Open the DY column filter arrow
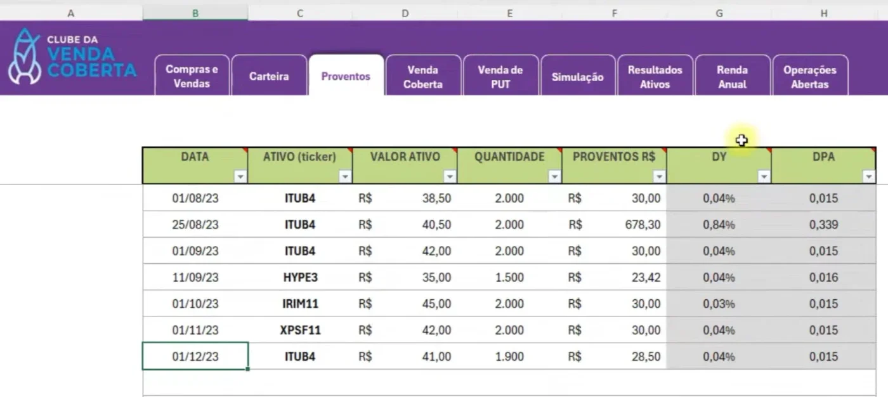The width and height of the screenshot is (888, 397). point(764,177)
